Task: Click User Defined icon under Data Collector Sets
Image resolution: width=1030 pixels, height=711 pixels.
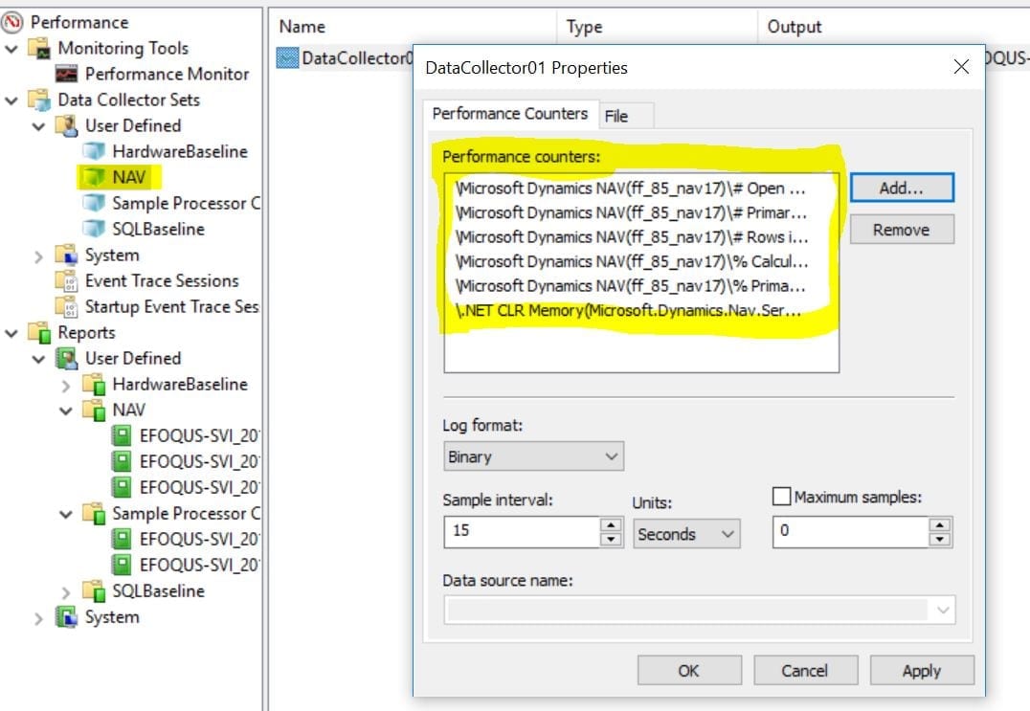Action: coord(66,125)
